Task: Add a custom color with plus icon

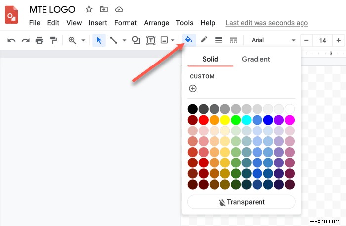Action: pos(193,88)
